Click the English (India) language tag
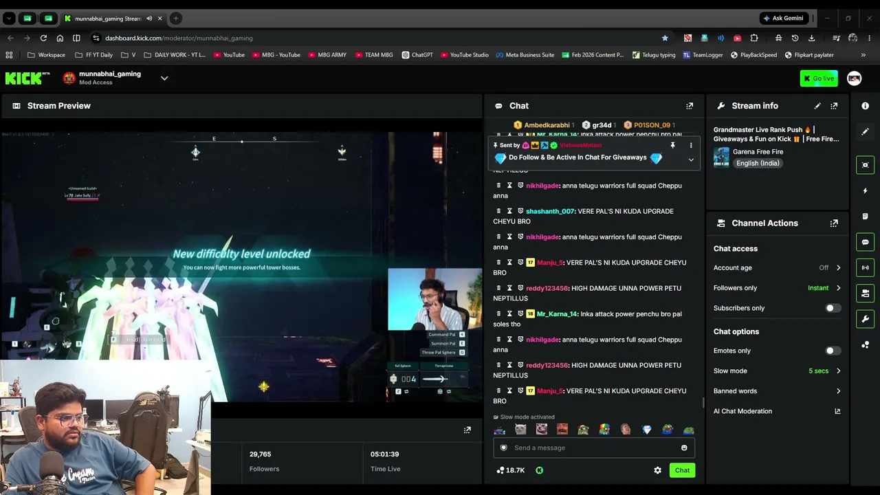Viewport: 880px width, 495px height. (x=757, y=163)
